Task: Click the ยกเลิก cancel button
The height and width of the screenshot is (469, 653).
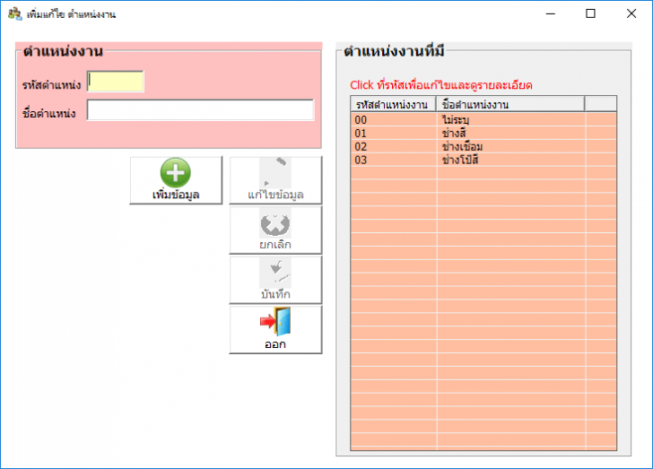Action: click(275, 230)
